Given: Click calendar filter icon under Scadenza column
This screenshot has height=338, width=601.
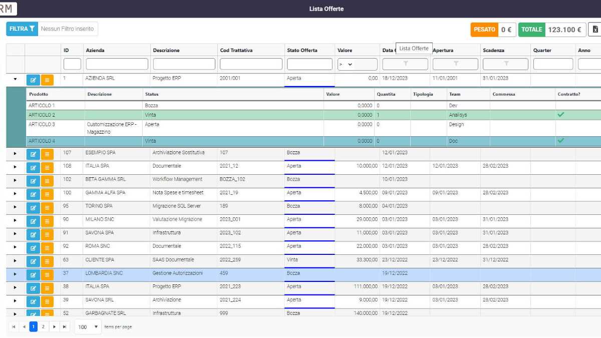Looking at the screenshot, I should (506, 64).
